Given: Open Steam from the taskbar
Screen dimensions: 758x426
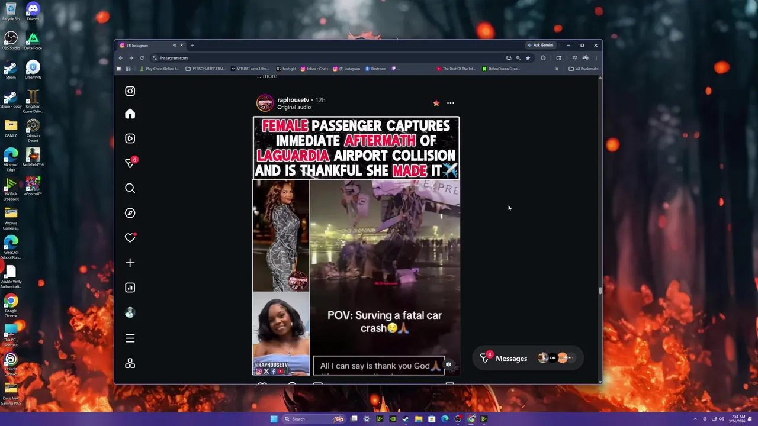Looking at the screenshot, I should tap(406, 419).
